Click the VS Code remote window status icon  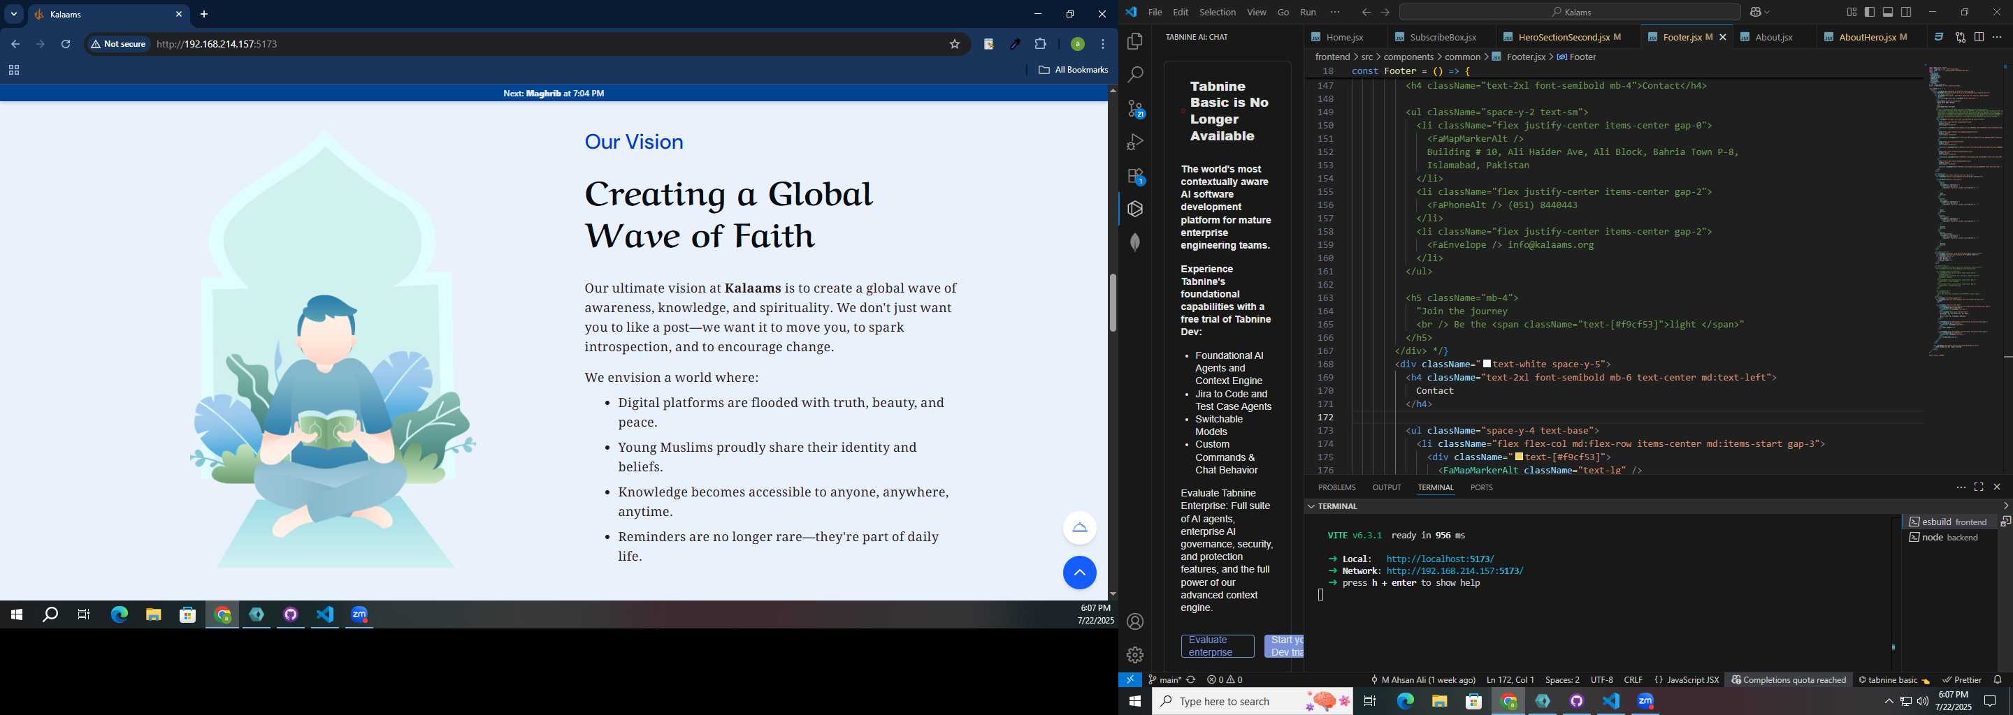point(1130,680)
